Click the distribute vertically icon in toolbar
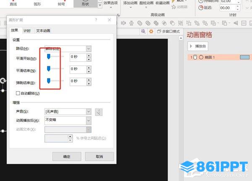This screenshot has height=181, width=252. coord(131,23)
